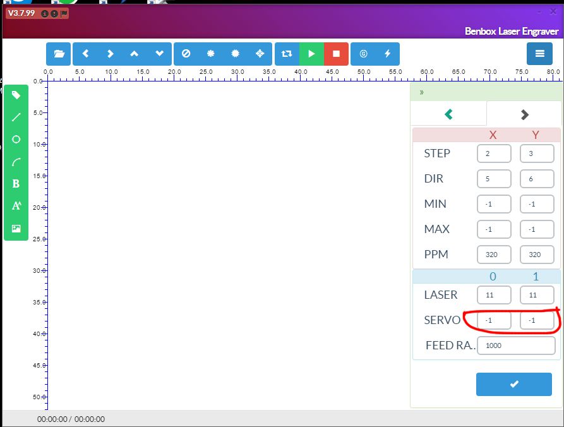Click the MAX X input field
Image resolution: width=564 pixels, height=427 pixels.
494,229
